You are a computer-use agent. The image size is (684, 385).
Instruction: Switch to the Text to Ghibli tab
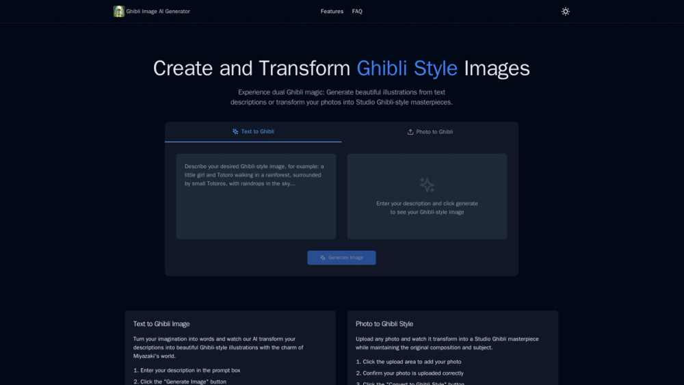click(x=253, y=132)
